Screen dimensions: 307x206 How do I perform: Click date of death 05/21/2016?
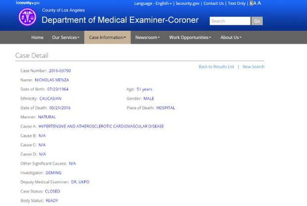[60, 108]
